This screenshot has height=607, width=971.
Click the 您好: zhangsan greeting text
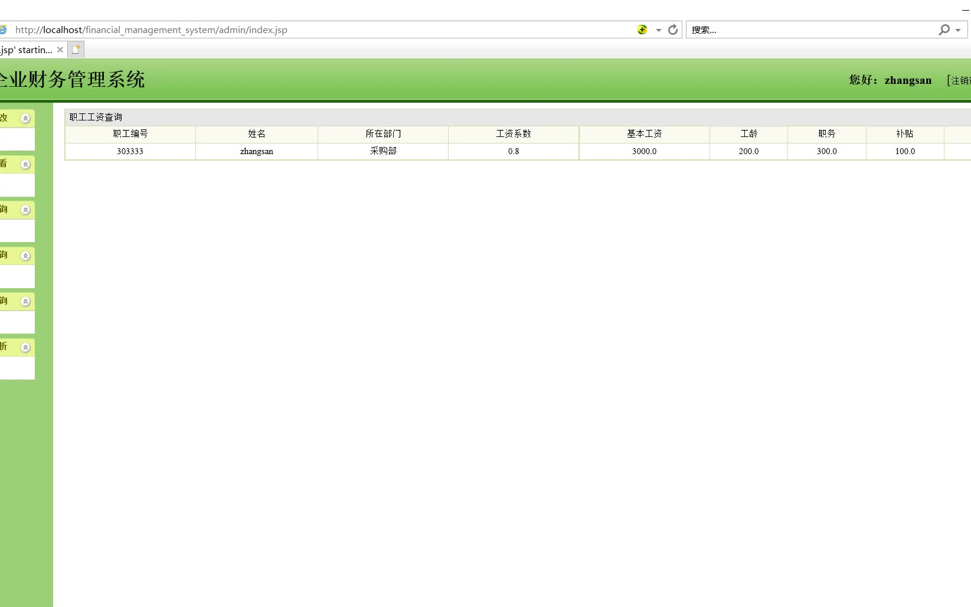point(890,80)
